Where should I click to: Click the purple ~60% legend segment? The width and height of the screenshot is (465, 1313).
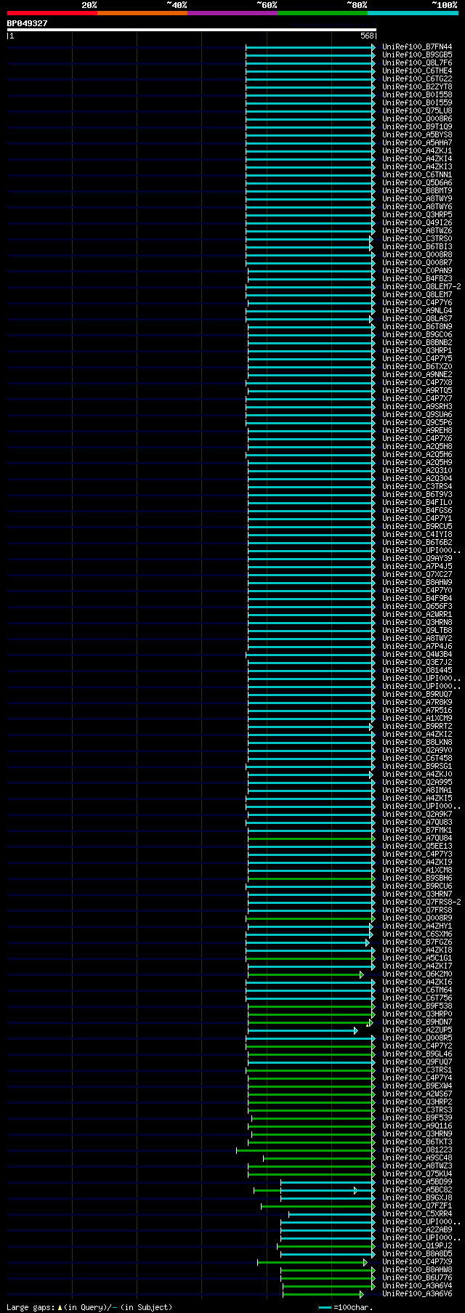[232, 12]
